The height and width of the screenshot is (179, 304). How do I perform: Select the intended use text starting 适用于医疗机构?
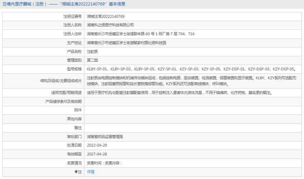click(x=180, y=93)
